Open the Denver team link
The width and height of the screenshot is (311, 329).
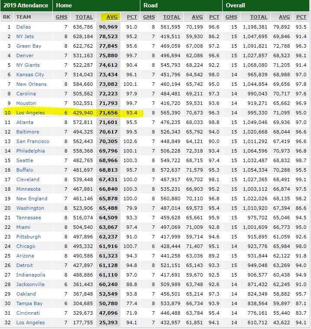[x=25, y=55]
